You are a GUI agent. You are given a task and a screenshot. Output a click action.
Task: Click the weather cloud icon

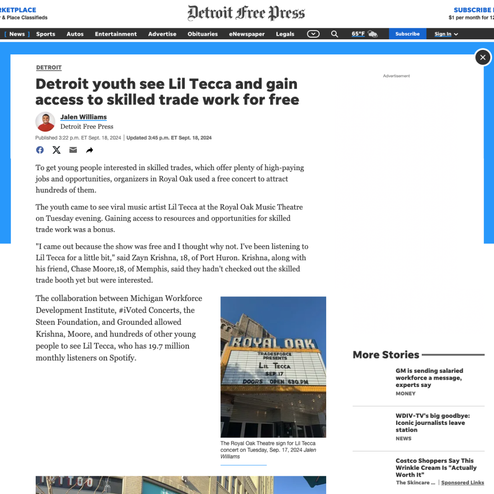click(x=372, y=34)
